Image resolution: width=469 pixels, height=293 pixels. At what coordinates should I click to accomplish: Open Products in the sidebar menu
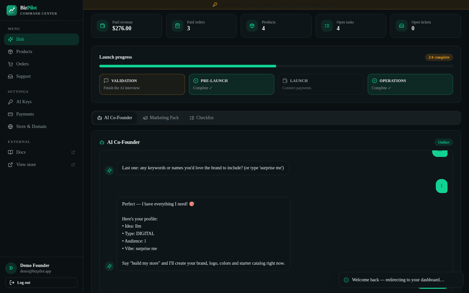point(41,52)
